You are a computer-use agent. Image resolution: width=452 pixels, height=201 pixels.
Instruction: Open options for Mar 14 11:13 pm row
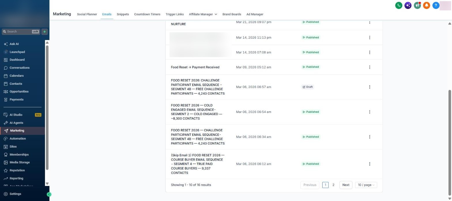click(x=370, y=37)
